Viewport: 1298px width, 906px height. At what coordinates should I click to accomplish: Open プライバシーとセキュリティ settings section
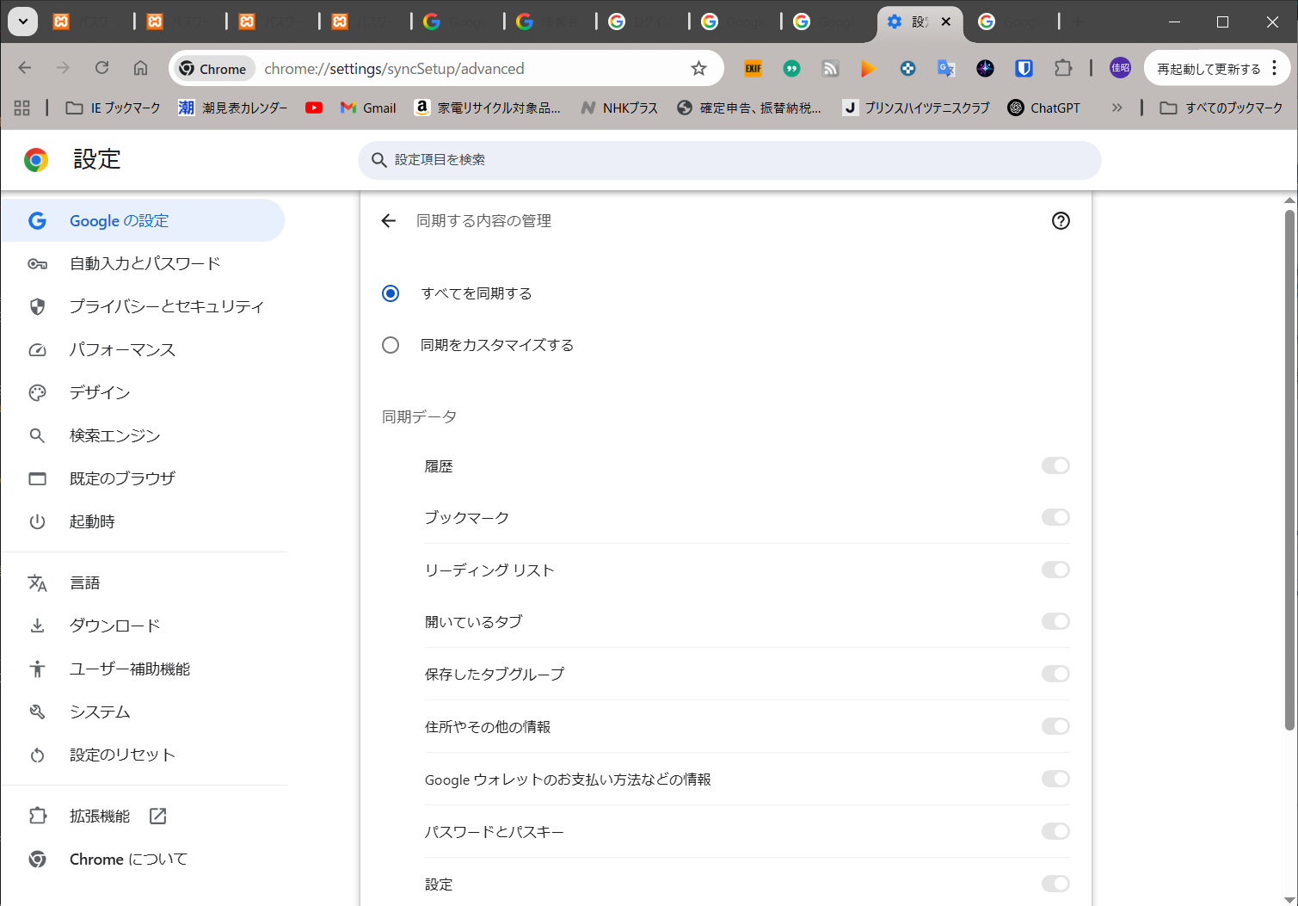tap(166, 306)
